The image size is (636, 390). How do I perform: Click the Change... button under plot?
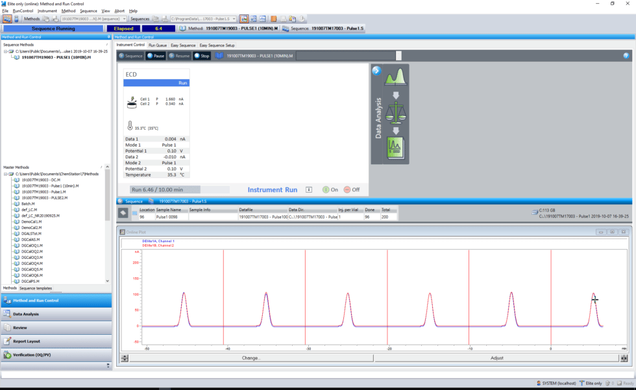(x=251, y=358)
